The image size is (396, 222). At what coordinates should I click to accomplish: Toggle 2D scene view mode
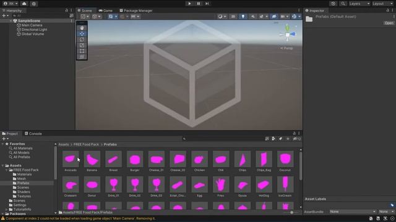233,17
